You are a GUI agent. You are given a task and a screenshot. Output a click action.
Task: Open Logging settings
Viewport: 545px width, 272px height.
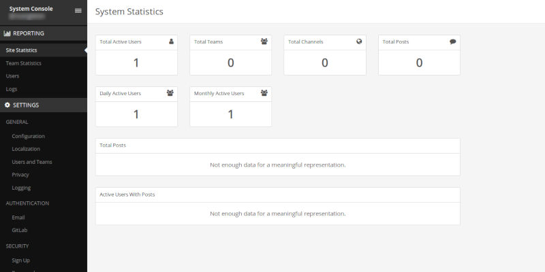(21, 188)
